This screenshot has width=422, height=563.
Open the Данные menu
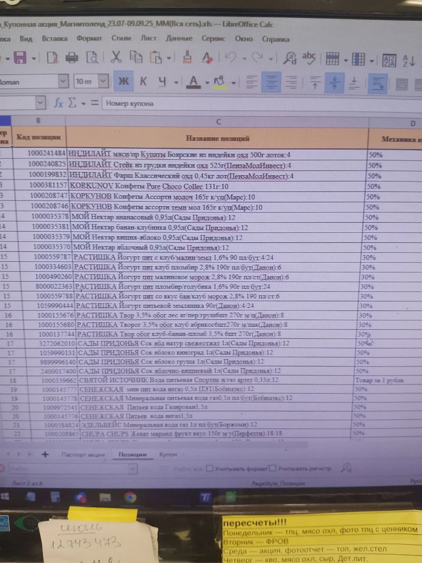tap(179, 38)
